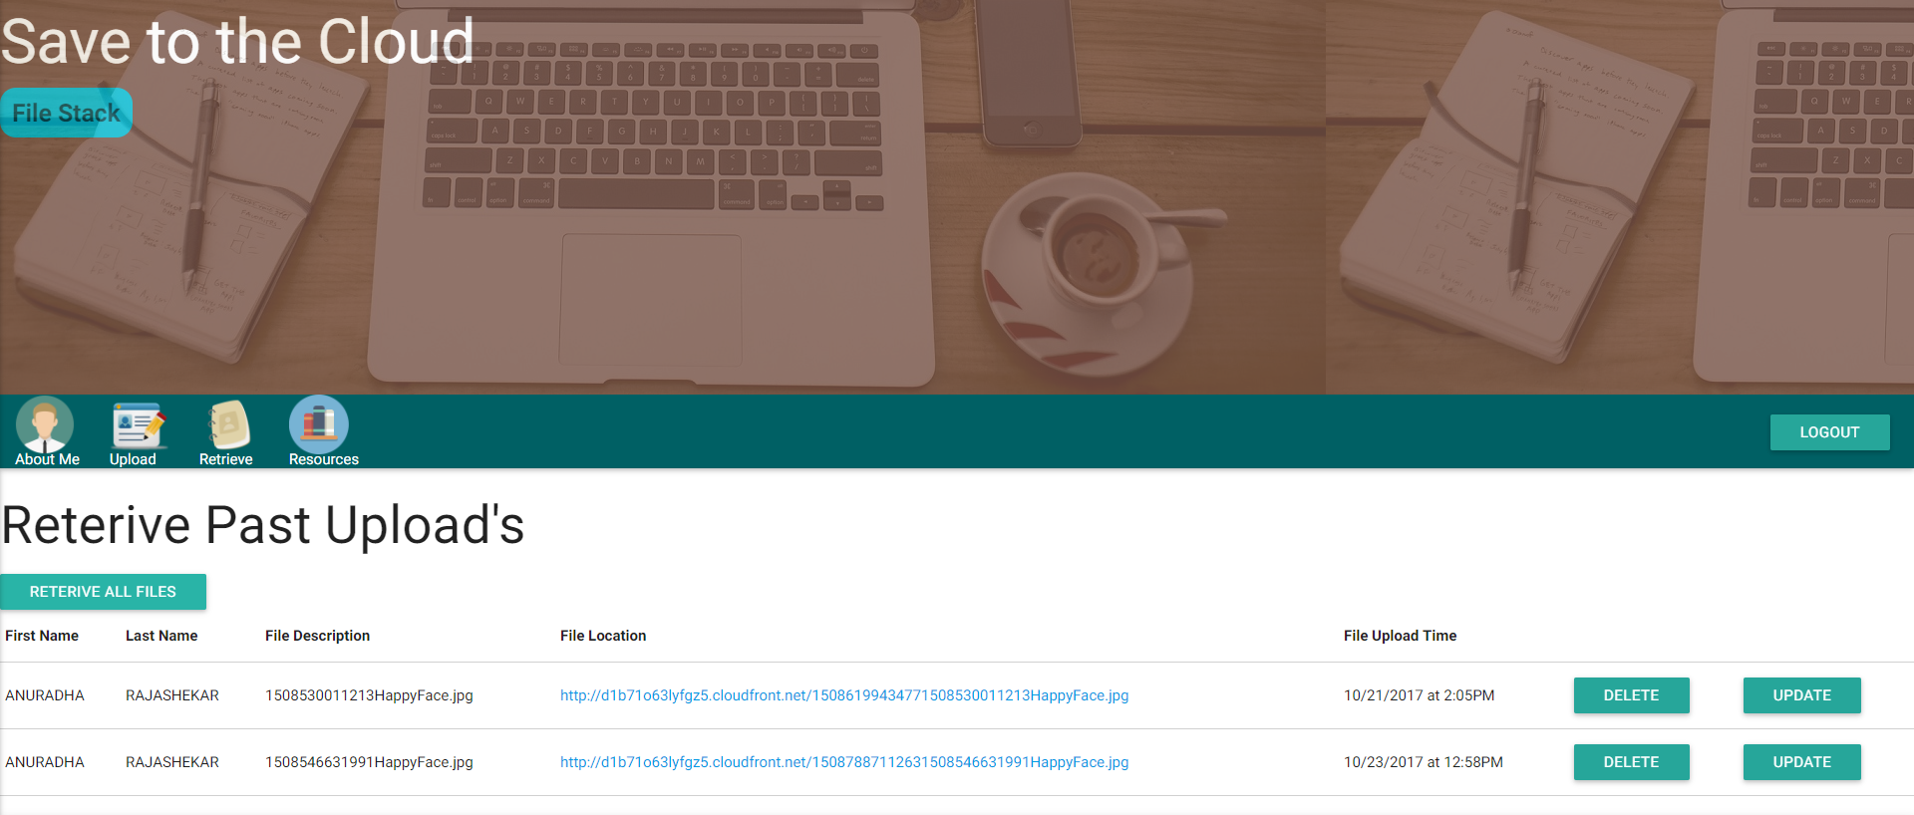Click the First Name column header
The width and height of the screenshot is (1914, 815).
(42, 636)
